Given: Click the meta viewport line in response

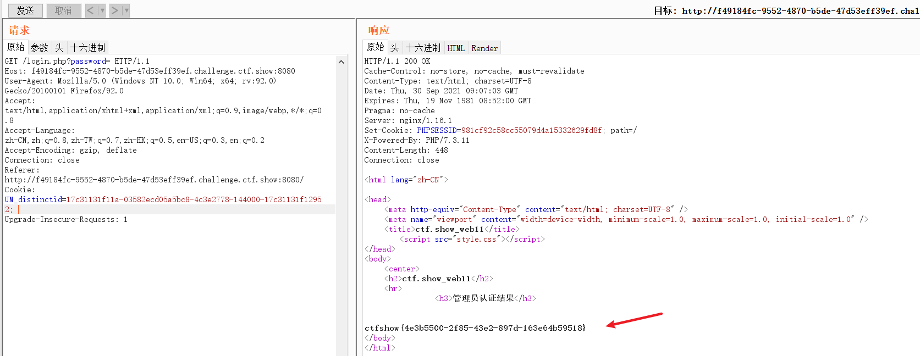Looking at the screenshot, I should (x=626, y=219).
